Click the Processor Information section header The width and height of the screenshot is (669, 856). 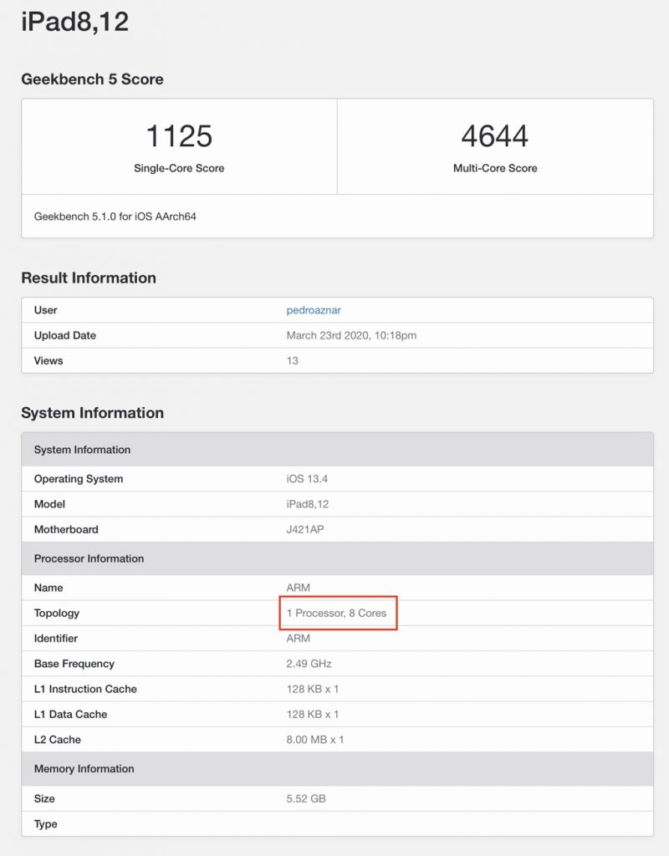click(338, 558)
